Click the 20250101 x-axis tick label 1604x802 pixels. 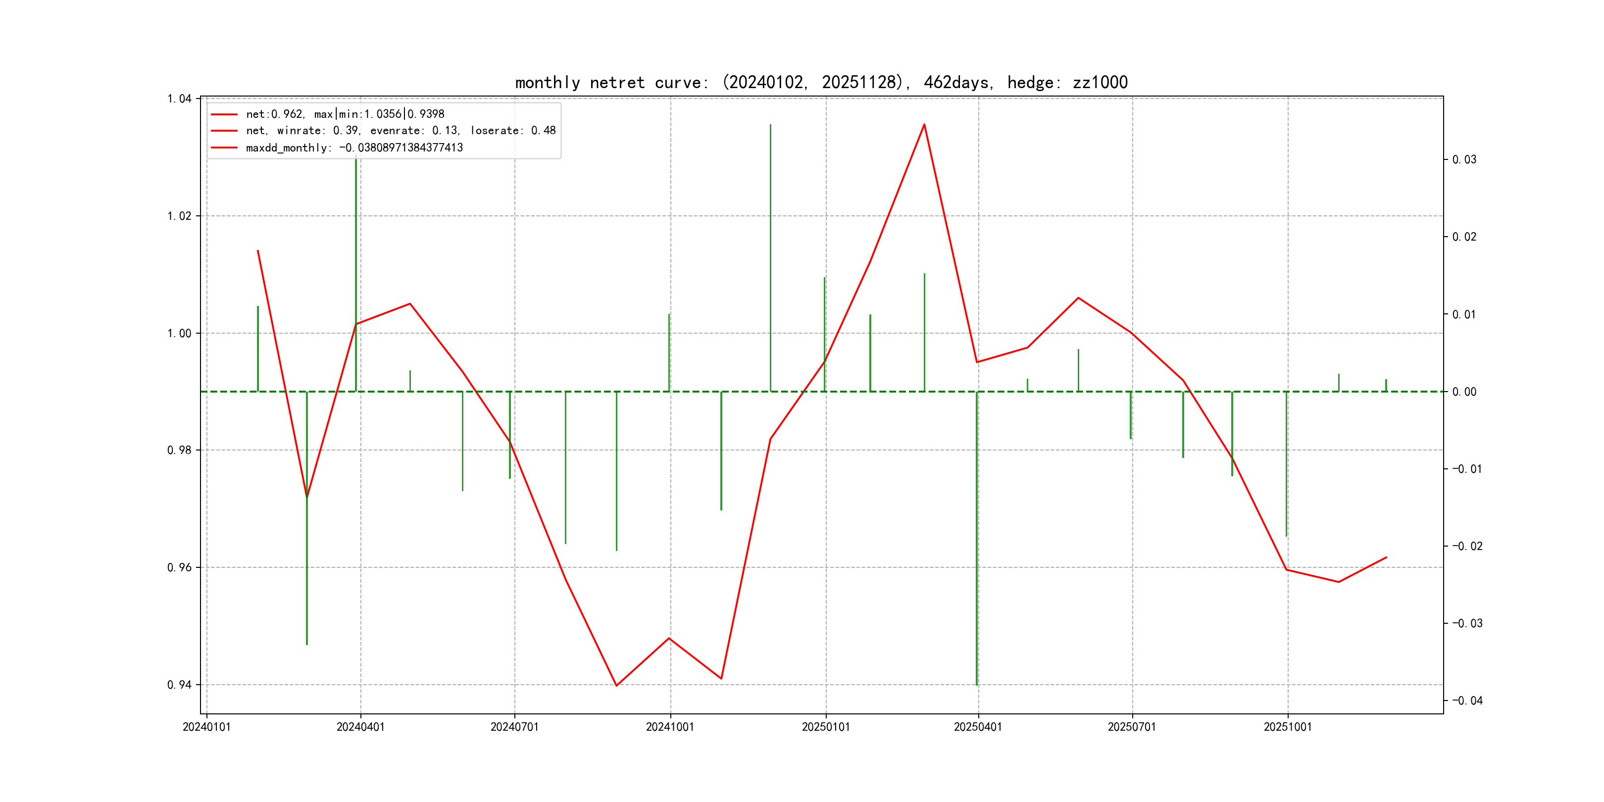pos(826,727)
